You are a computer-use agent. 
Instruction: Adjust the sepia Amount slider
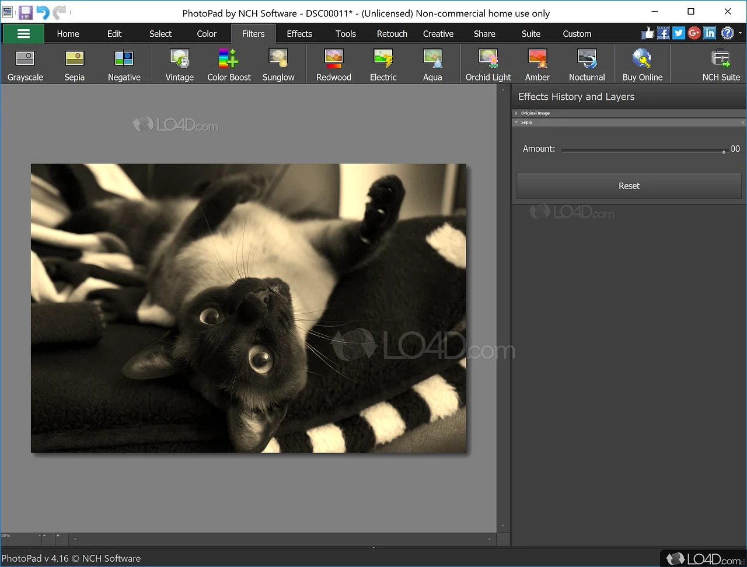(724, 150)
